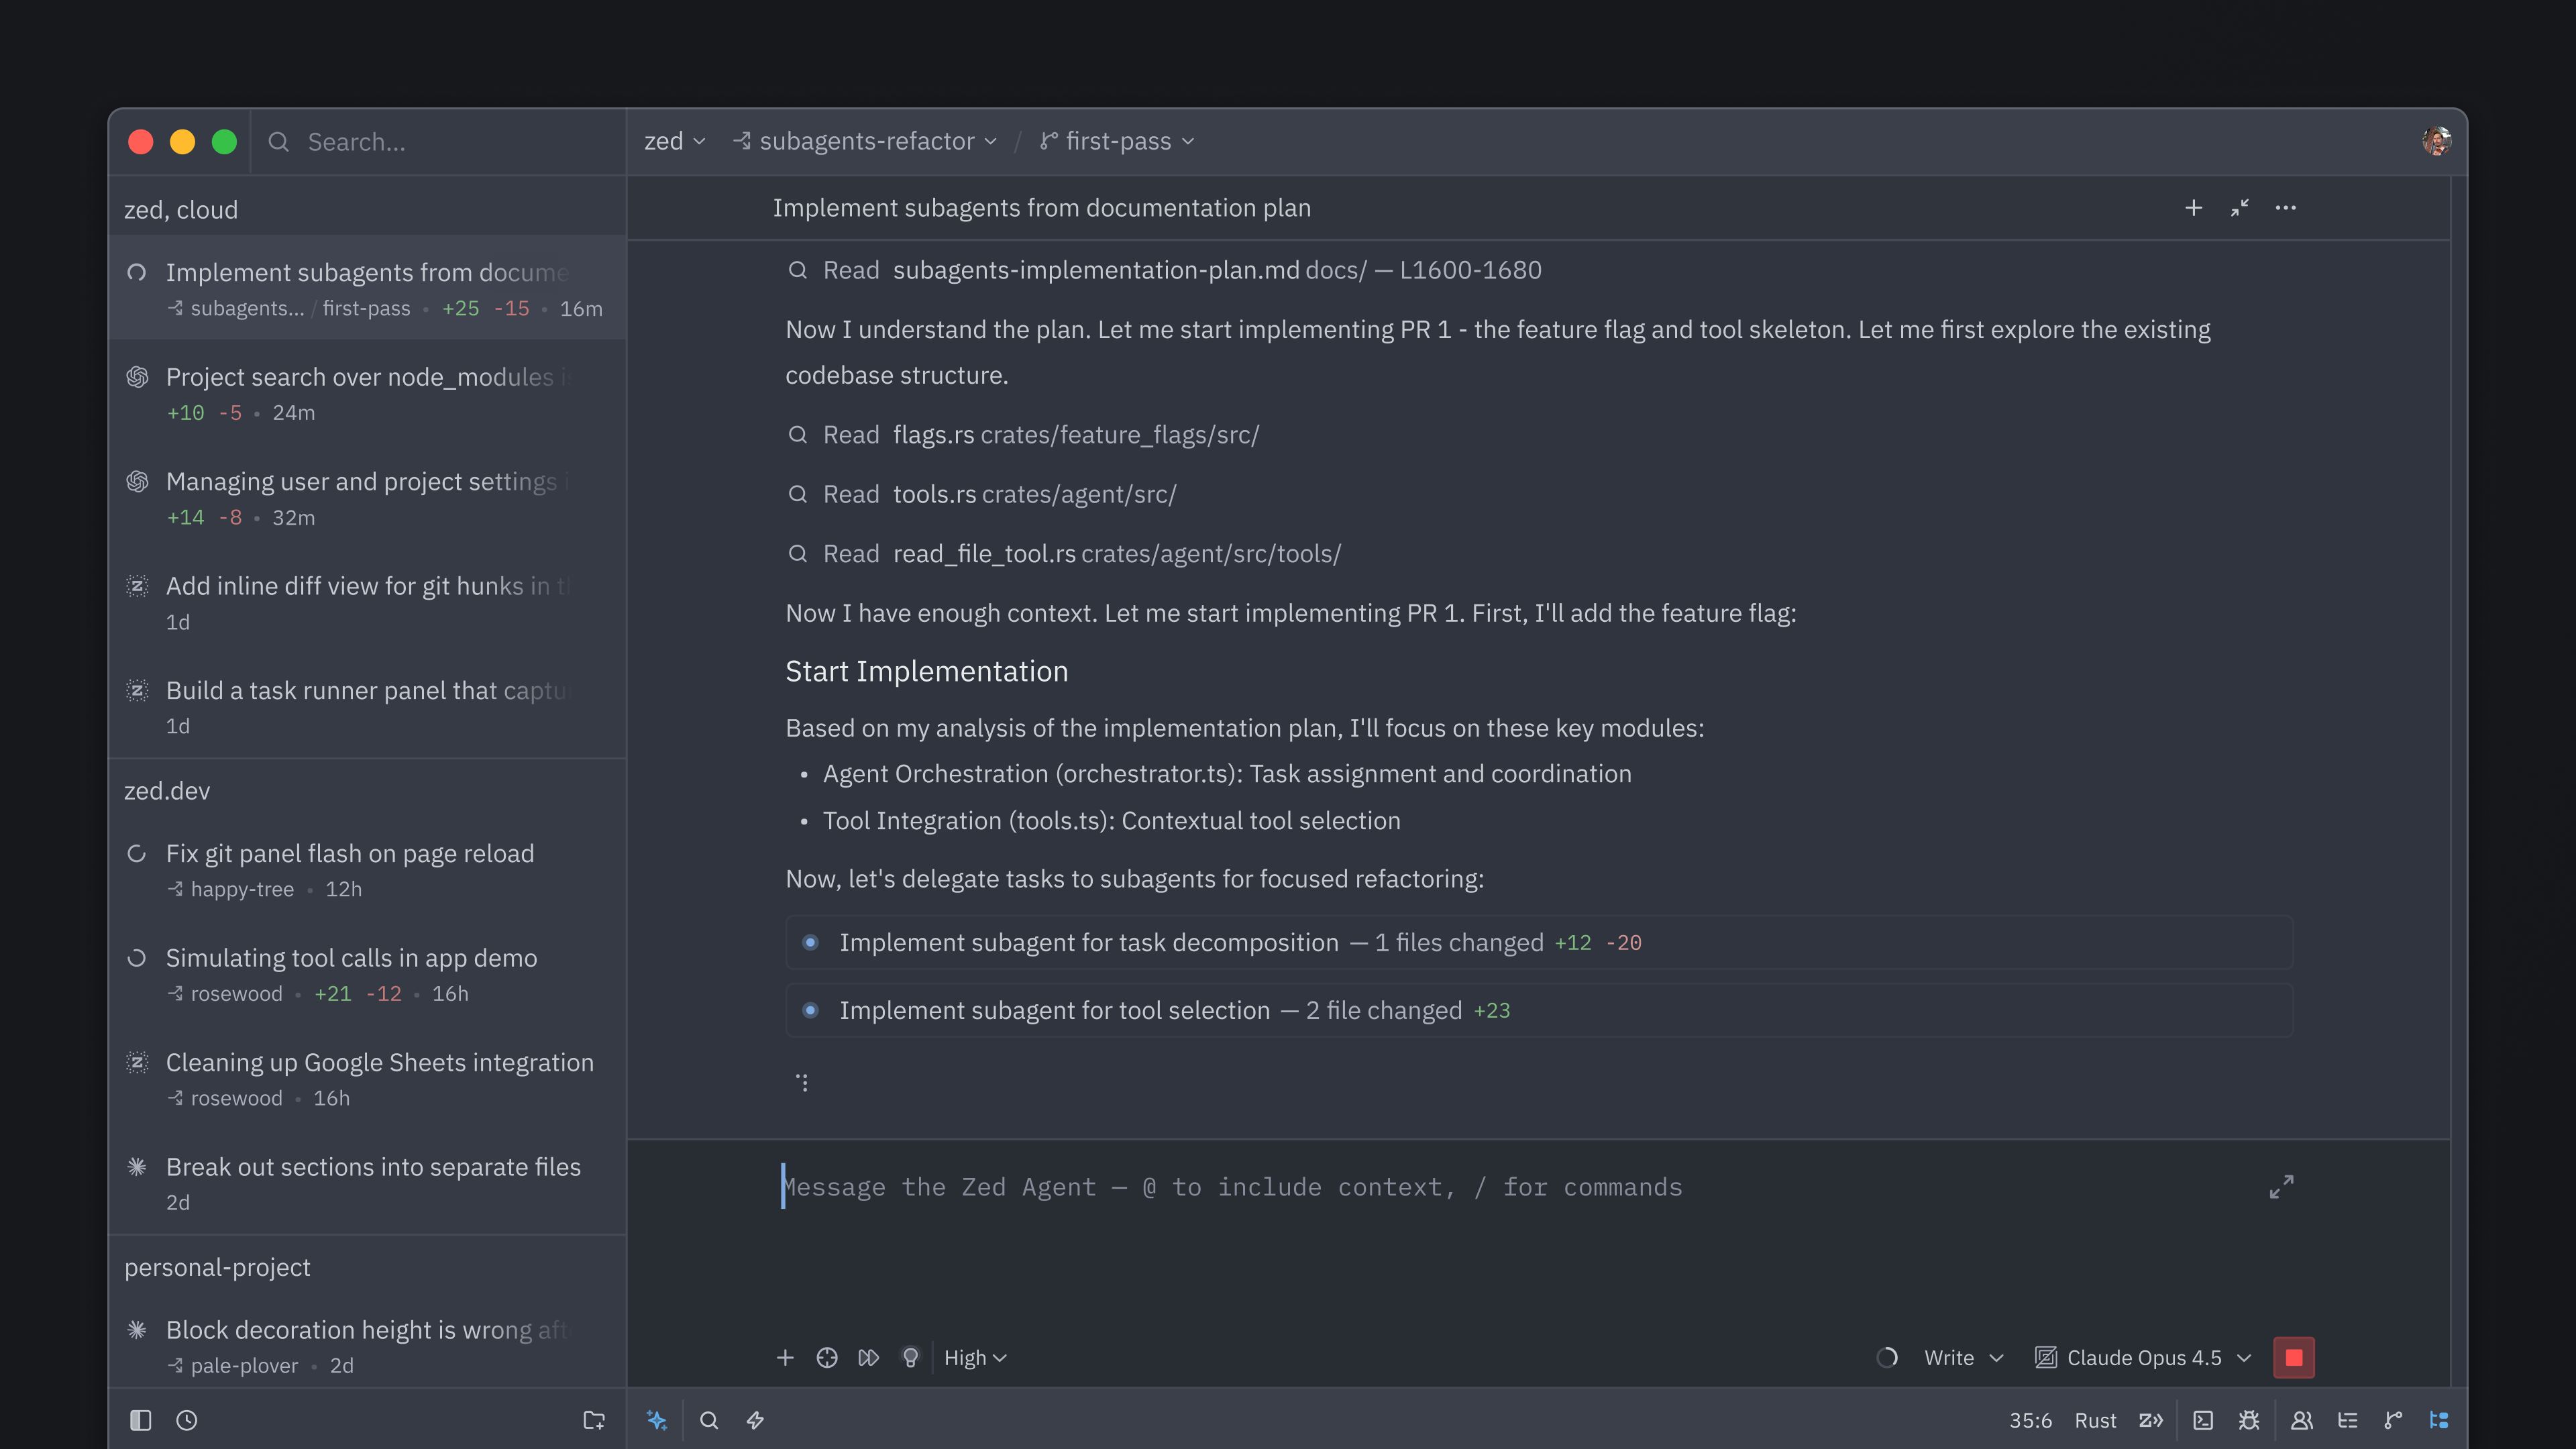This screenshot has width=2576, height=1449.
Task: Open the Simulating tool calls in app demo thread
Action: tap(367, 974)
